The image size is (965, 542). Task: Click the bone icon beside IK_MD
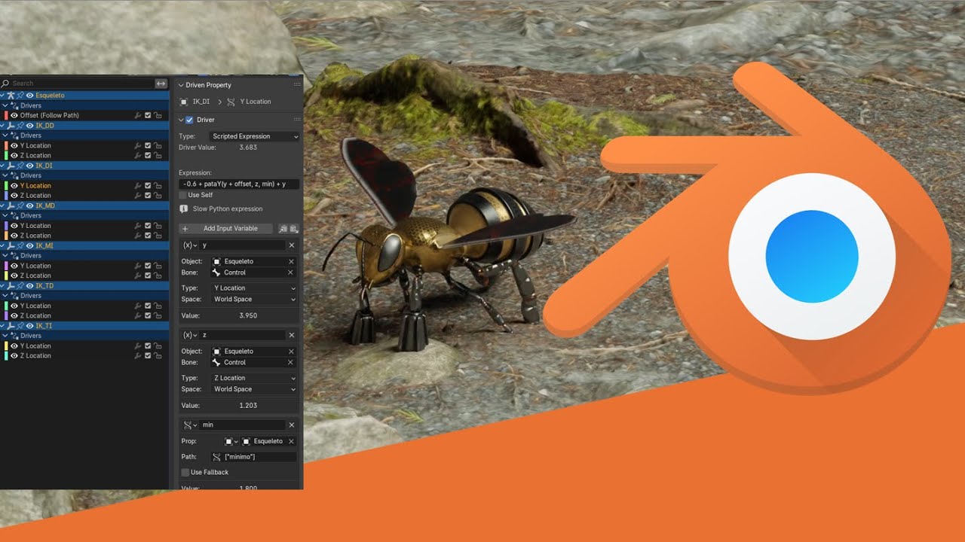(11, 206)
